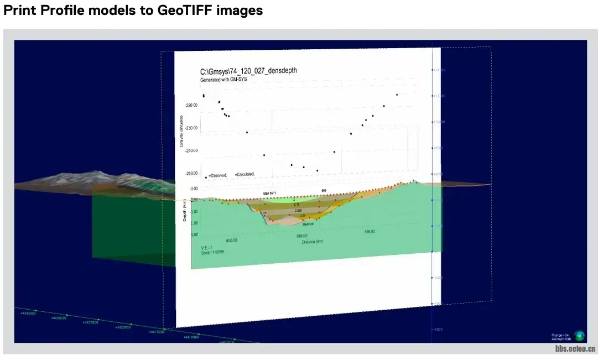
Task: Click the -220.00 gravity tick label
Action: 191,105
